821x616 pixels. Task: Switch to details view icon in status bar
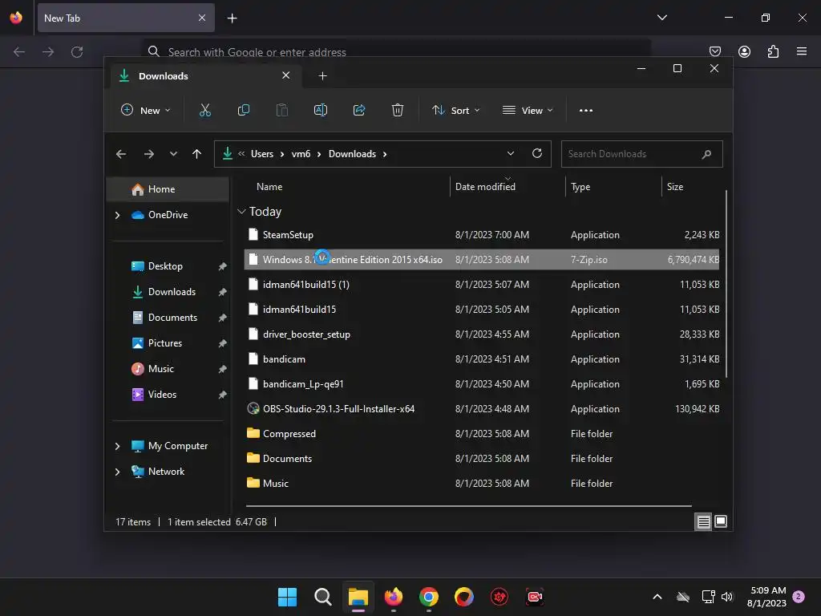tap(703, 521)
